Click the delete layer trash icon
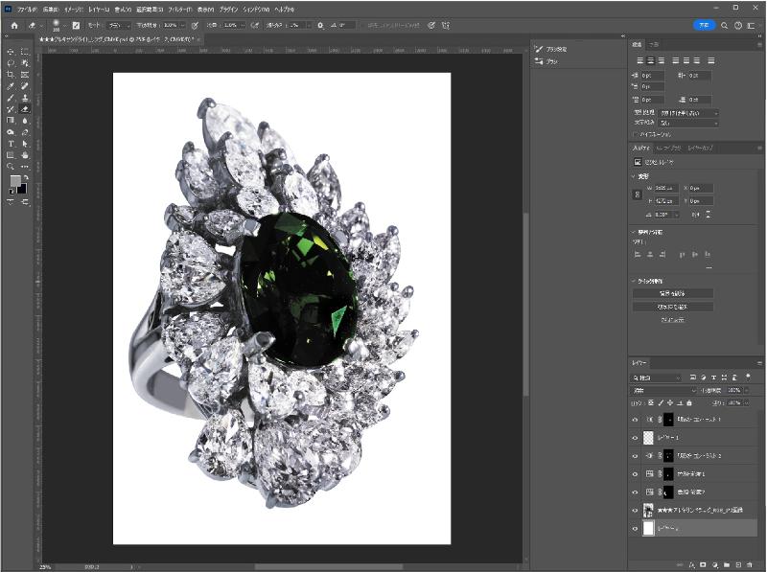The image size is (767, 572). coord(751,565)
